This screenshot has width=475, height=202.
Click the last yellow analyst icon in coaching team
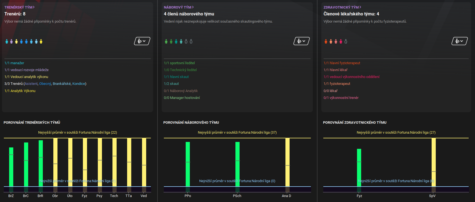pos(41,41)
